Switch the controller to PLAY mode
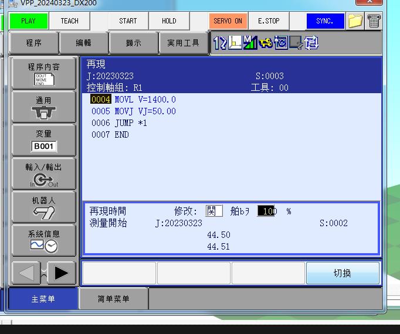 point(28,21)
